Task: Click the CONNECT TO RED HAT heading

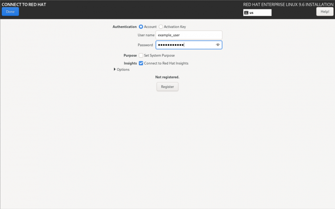Action: 24,4
